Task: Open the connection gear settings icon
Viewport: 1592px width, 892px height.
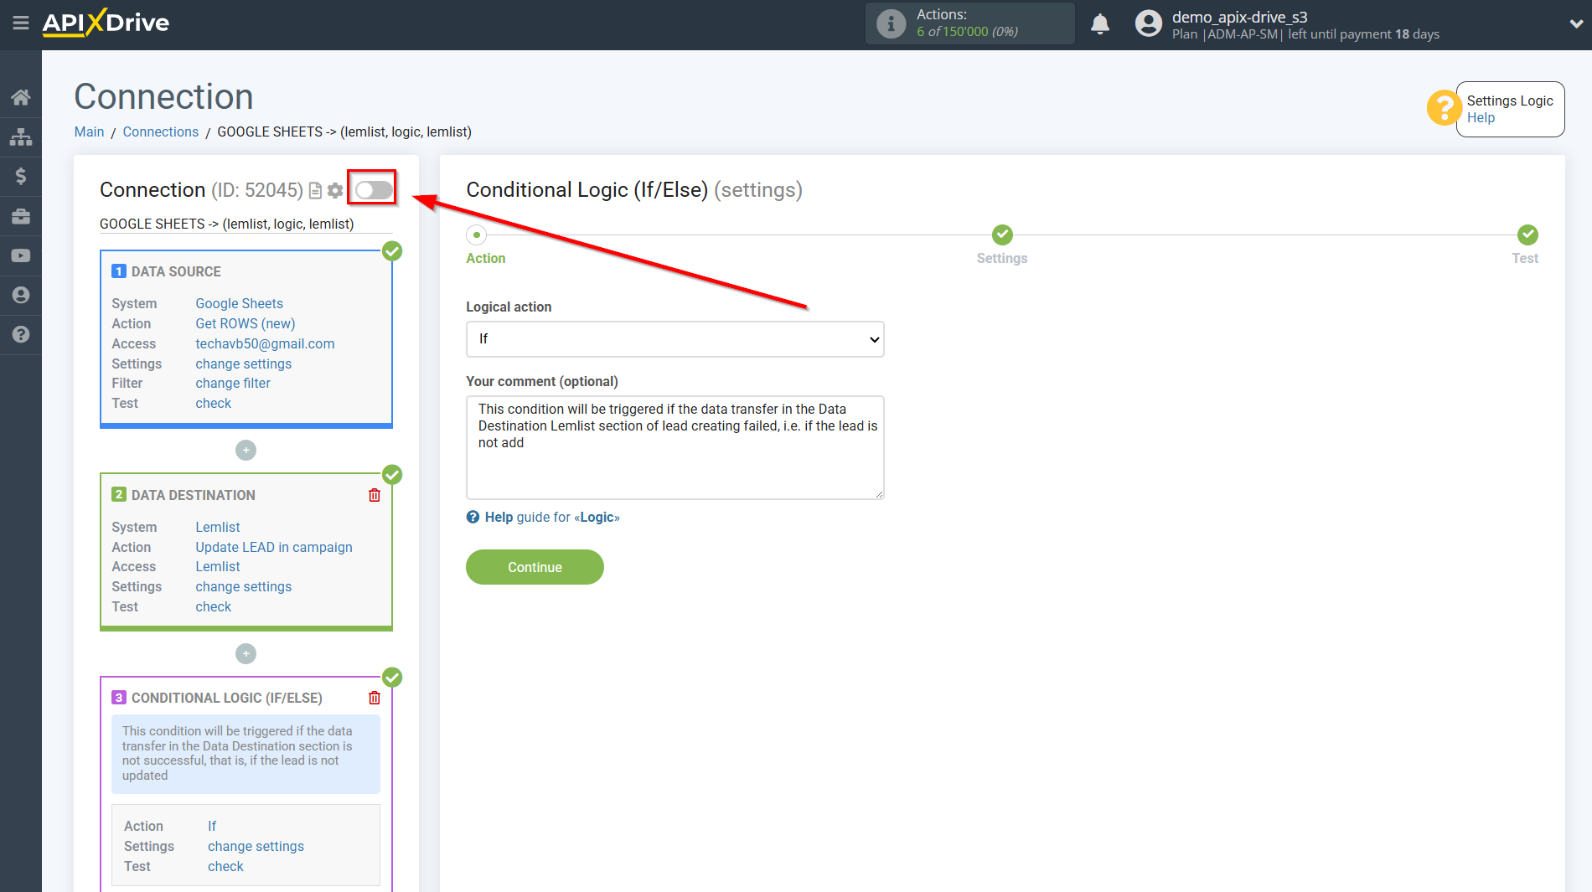Action: pos(335,191)
